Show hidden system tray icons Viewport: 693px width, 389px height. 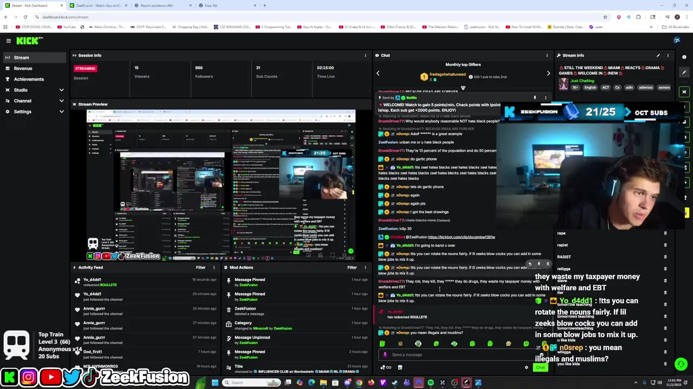point(636,383)
